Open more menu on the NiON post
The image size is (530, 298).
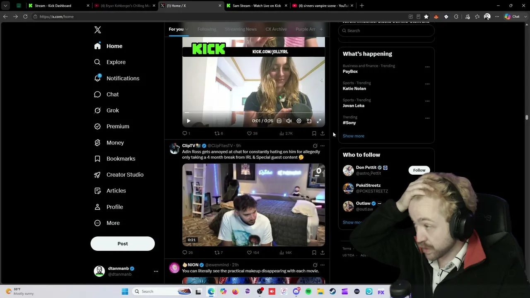pos(323,265)
